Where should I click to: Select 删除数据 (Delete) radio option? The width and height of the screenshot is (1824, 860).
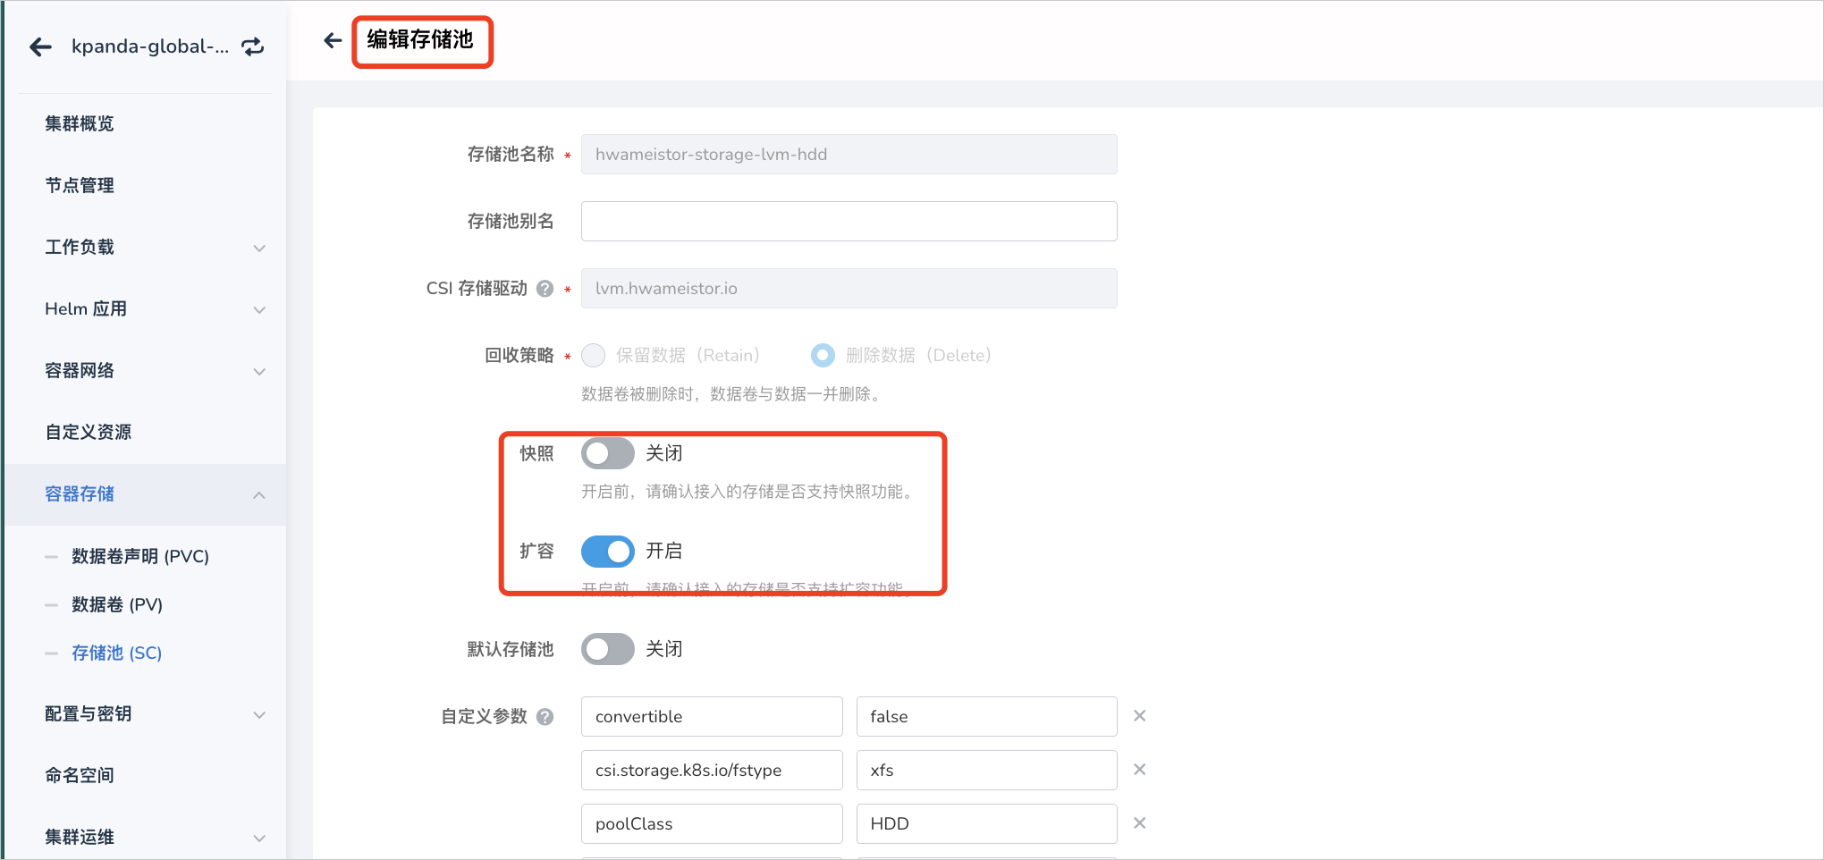point(823,356)
